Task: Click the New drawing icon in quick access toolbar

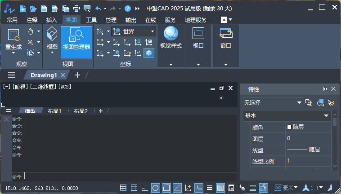Action: 22,9
